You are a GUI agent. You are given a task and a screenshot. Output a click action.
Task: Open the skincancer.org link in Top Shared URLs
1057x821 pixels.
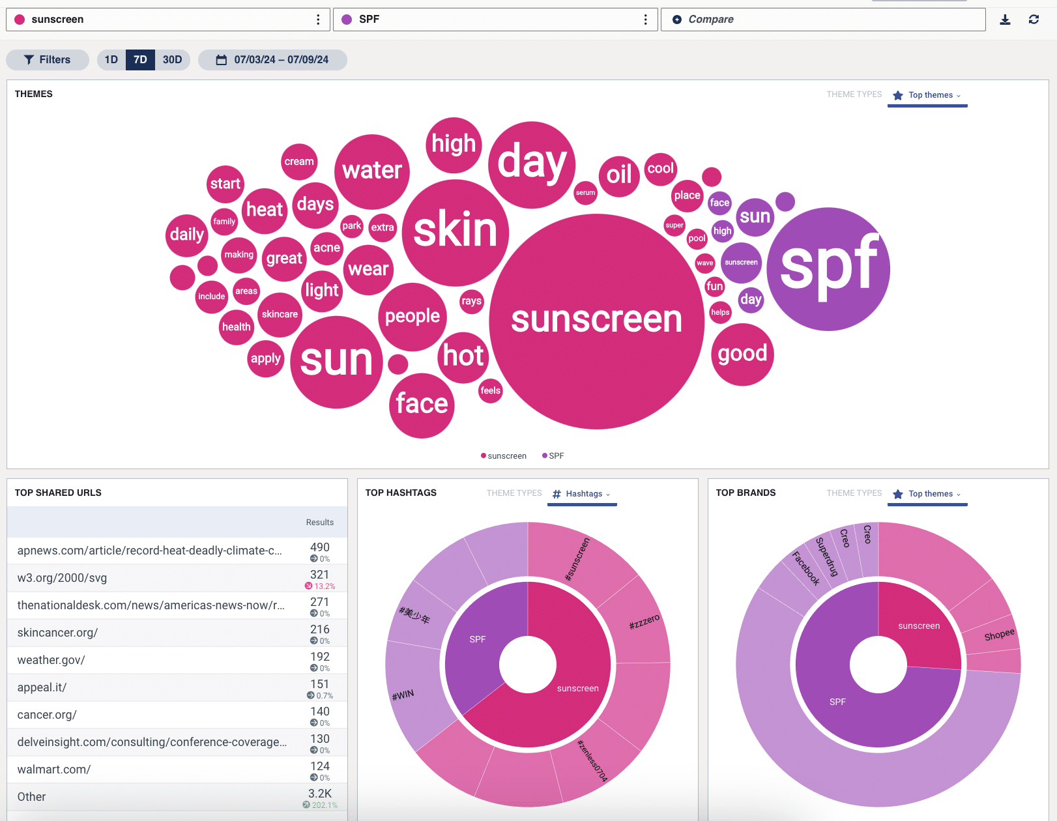point(57,632)
